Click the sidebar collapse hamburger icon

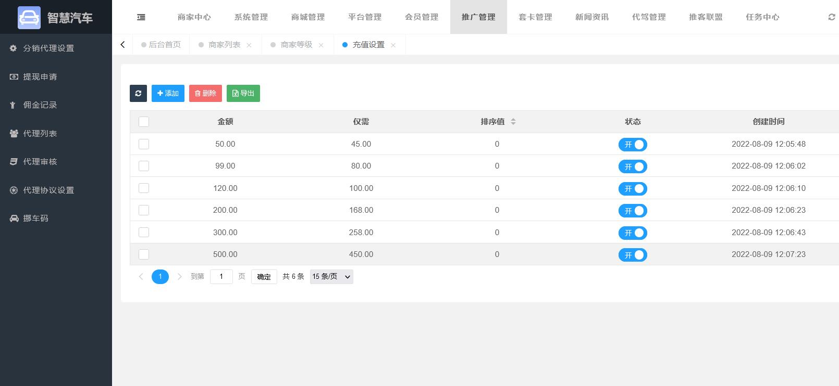coord(141,17)
